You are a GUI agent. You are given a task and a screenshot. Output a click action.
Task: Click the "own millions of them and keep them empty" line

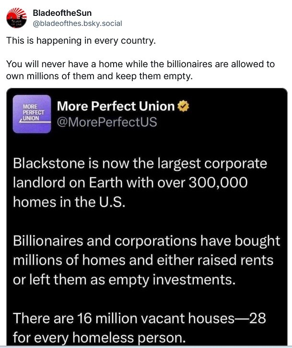coord(99,76)
